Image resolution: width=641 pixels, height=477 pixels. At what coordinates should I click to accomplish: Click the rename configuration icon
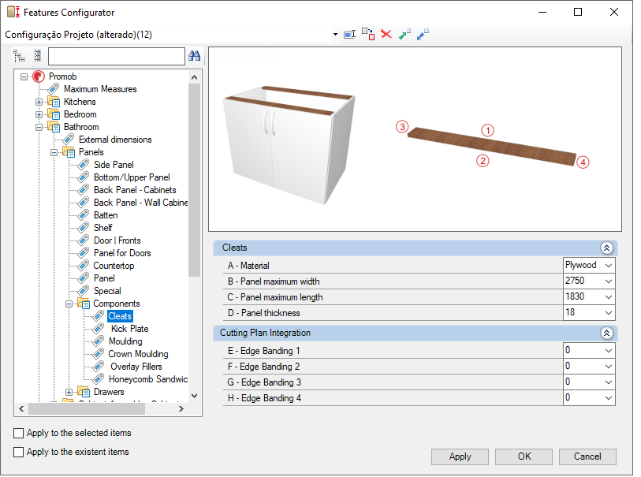tap(349, 34)
